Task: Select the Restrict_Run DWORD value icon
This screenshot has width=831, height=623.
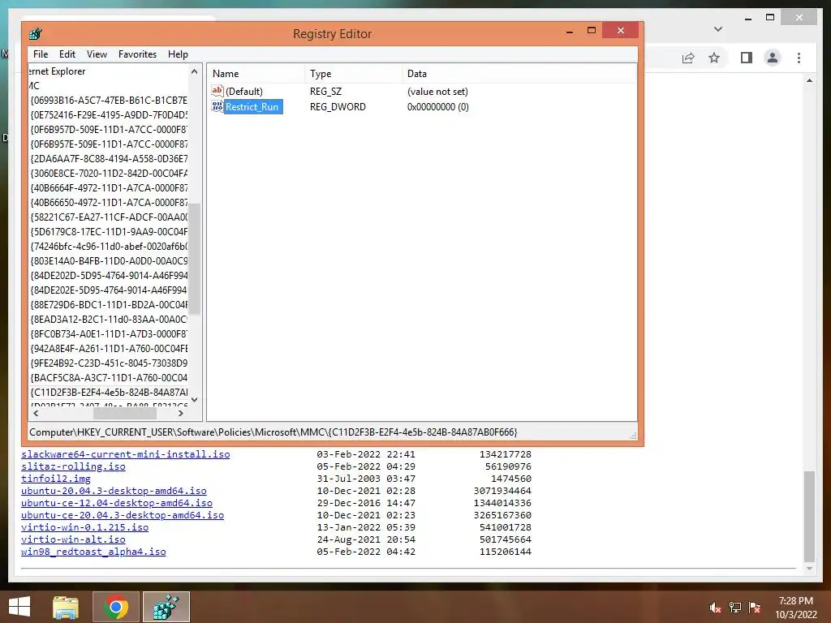Action: pyautogui.click(x=217, y=106)
